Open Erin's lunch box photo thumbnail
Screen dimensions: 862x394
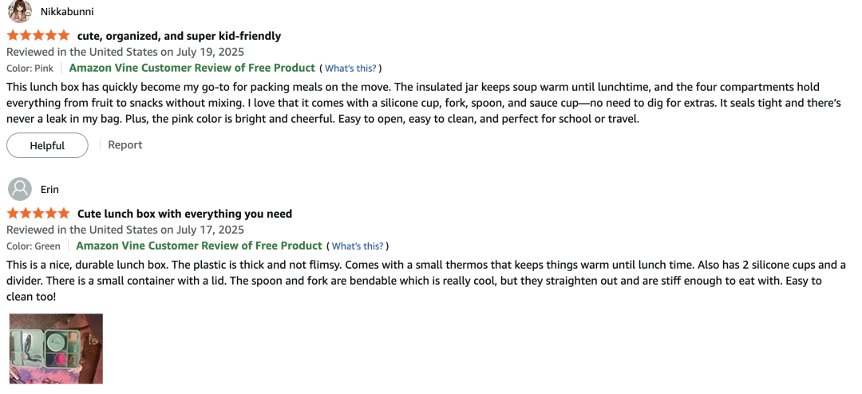56,349
